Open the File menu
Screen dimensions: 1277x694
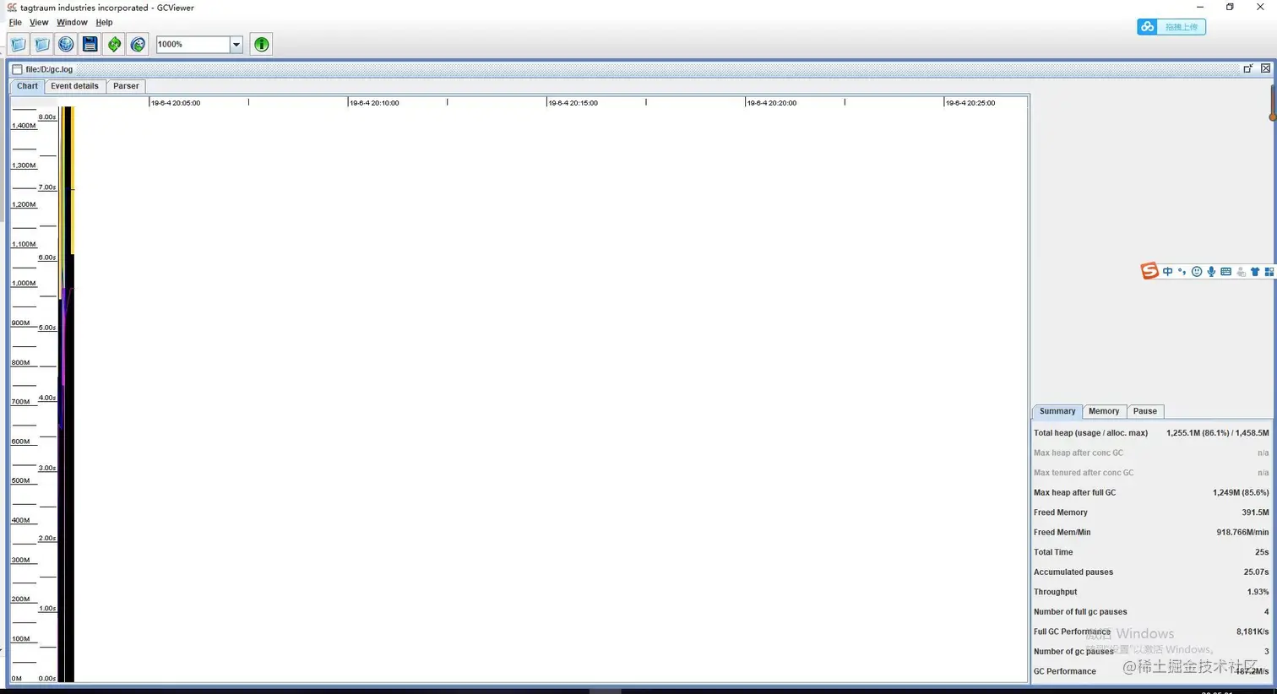tap(15, 23)
